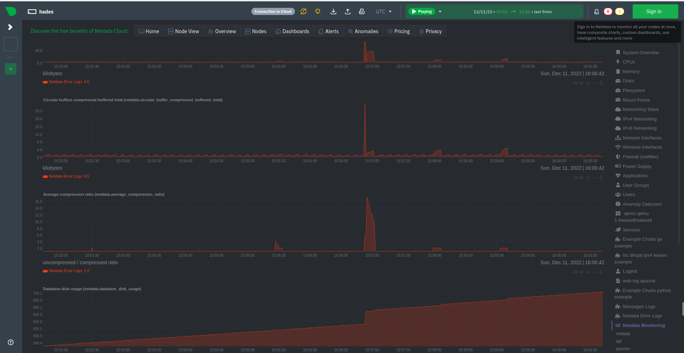Open the queries submenu item
Image resolution: width=684 pixels, height=353 pixels.
623,349
